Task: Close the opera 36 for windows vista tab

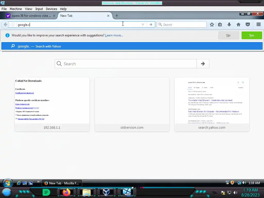Action: point(54,16)
